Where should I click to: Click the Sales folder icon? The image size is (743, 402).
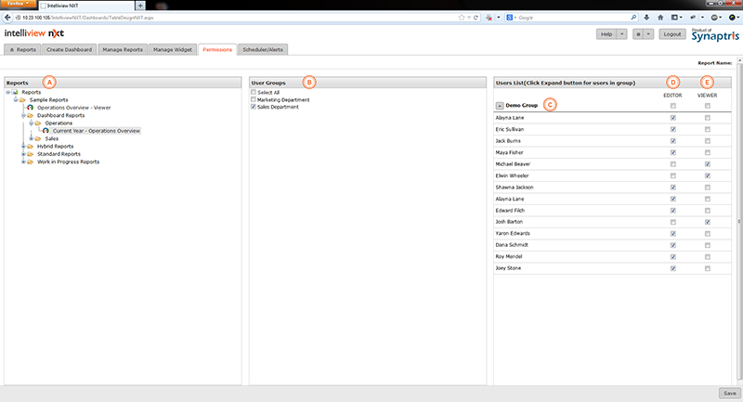coord(38,138)
